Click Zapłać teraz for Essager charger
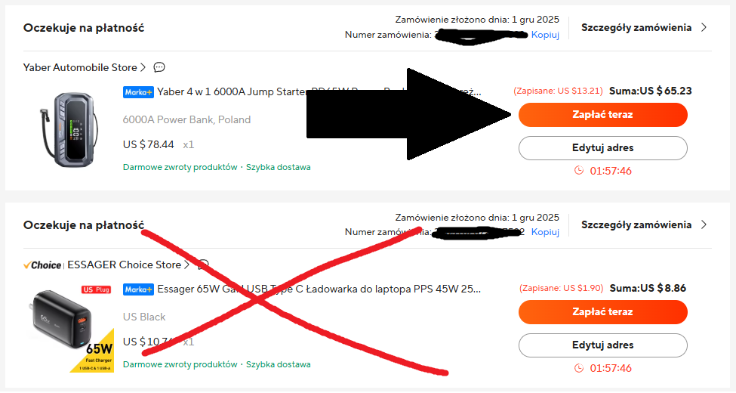Screen dimensions: 736x393 pos(602,312)
